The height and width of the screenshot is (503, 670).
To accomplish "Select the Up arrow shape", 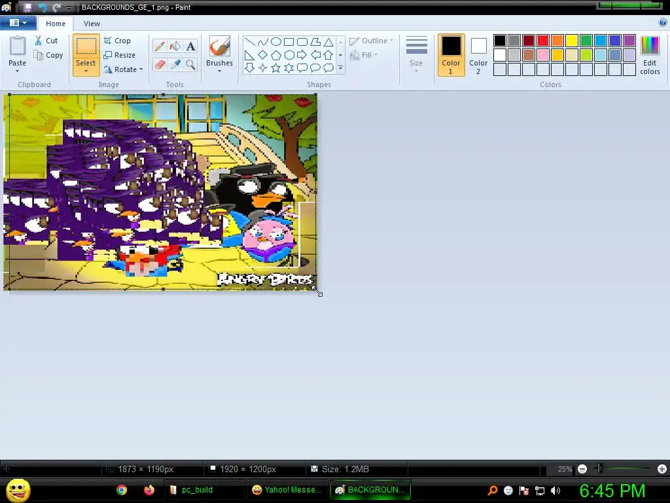I will 328,55.
